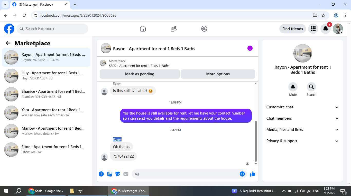Open Chrome three-dot menu
This screenshot has width=351, height=196.
(345, 15)
